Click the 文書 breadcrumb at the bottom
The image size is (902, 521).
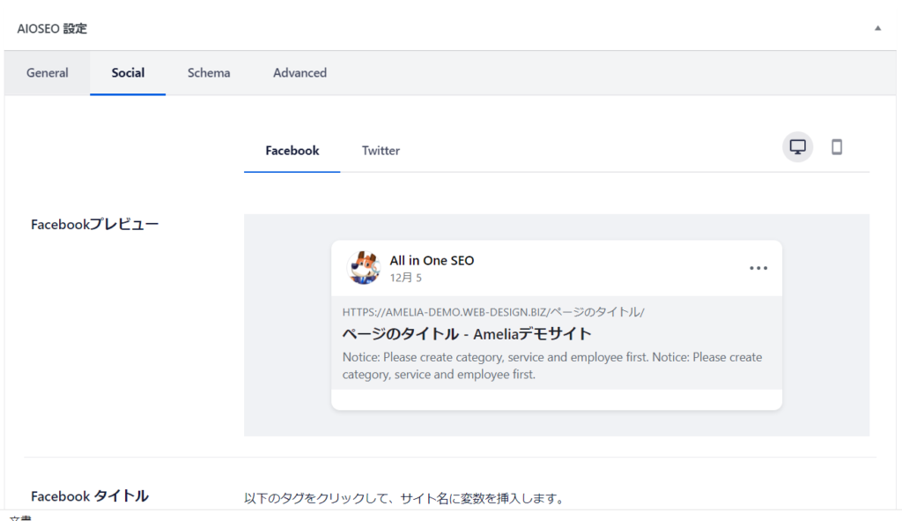click(21, 517)
